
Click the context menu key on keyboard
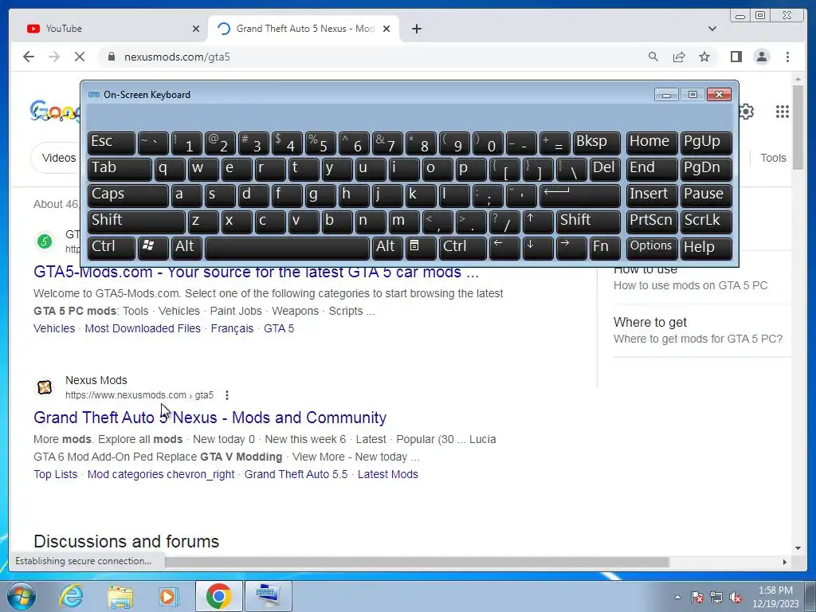coord(421,248)
